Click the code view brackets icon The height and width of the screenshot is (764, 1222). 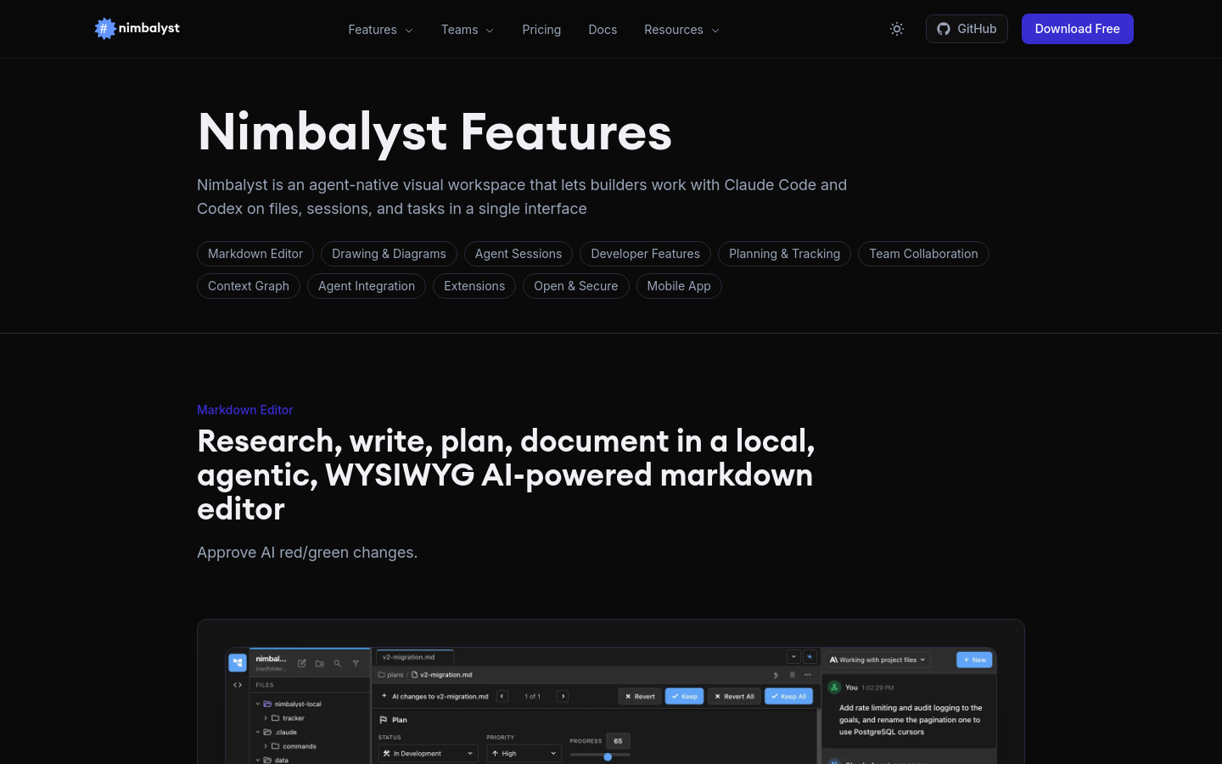[238, 685]
